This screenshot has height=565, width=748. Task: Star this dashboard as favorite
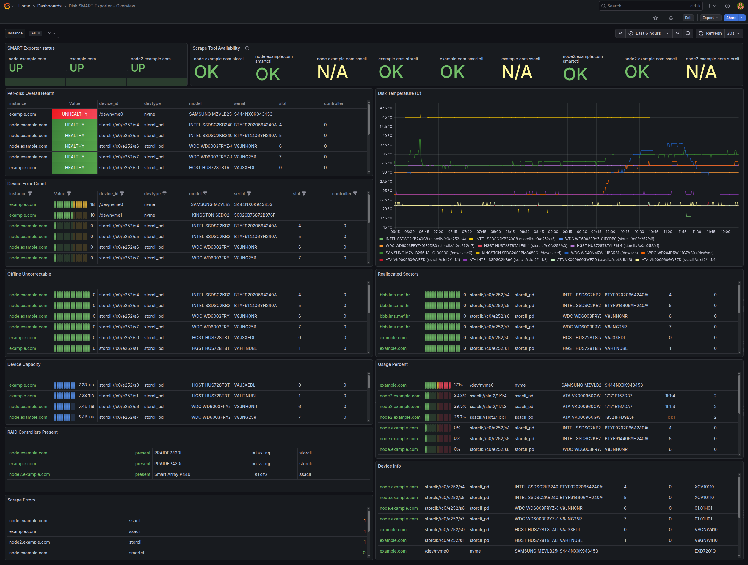[655, 18]
